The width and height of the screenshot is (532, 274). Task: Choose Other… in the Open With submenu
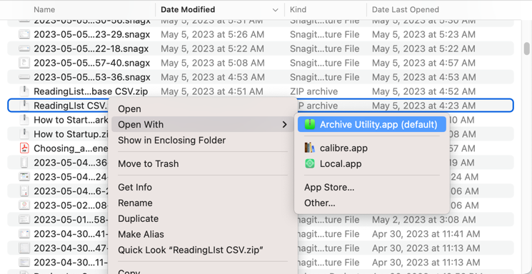[320, 203]
